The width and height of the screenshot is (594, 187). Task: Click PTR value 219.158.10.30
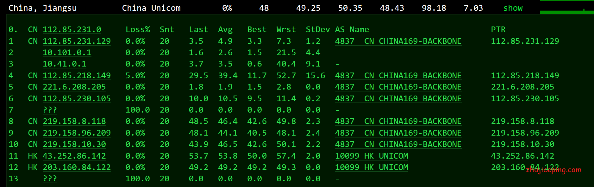click(522, 144)
